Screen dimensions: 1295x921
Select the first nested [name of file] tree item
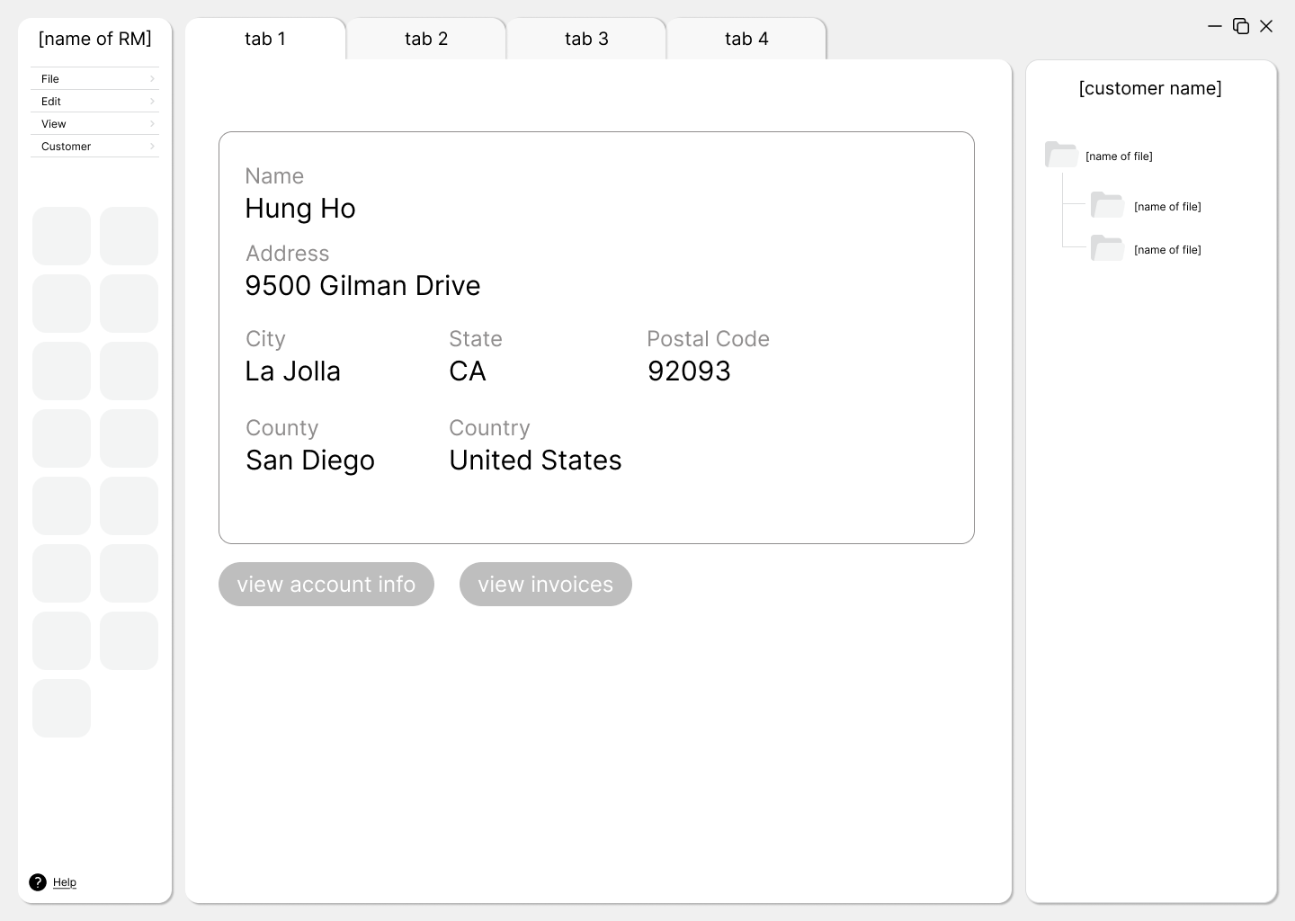click(x=1167, y=206)
